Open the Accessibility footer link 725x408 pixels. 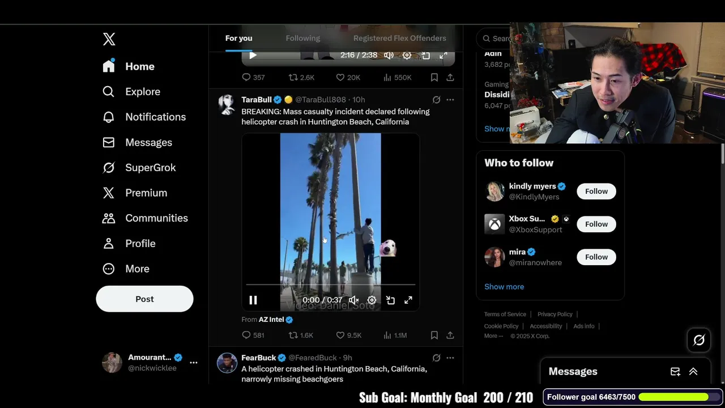coord(546,326)
